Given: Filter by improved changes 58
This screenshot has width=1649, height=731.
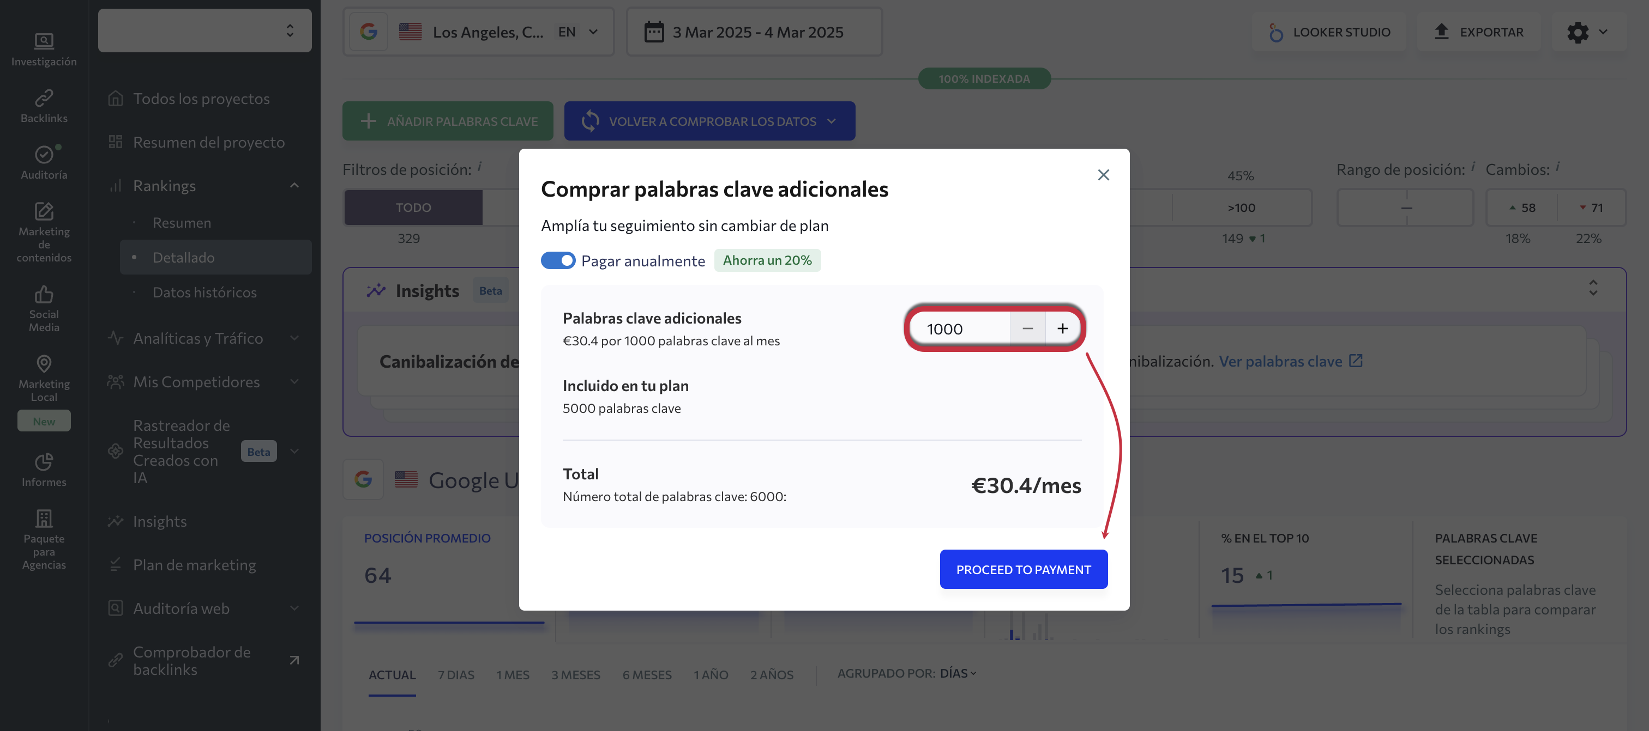Looking at the screenshot, I should click(x=1521, y=207).
